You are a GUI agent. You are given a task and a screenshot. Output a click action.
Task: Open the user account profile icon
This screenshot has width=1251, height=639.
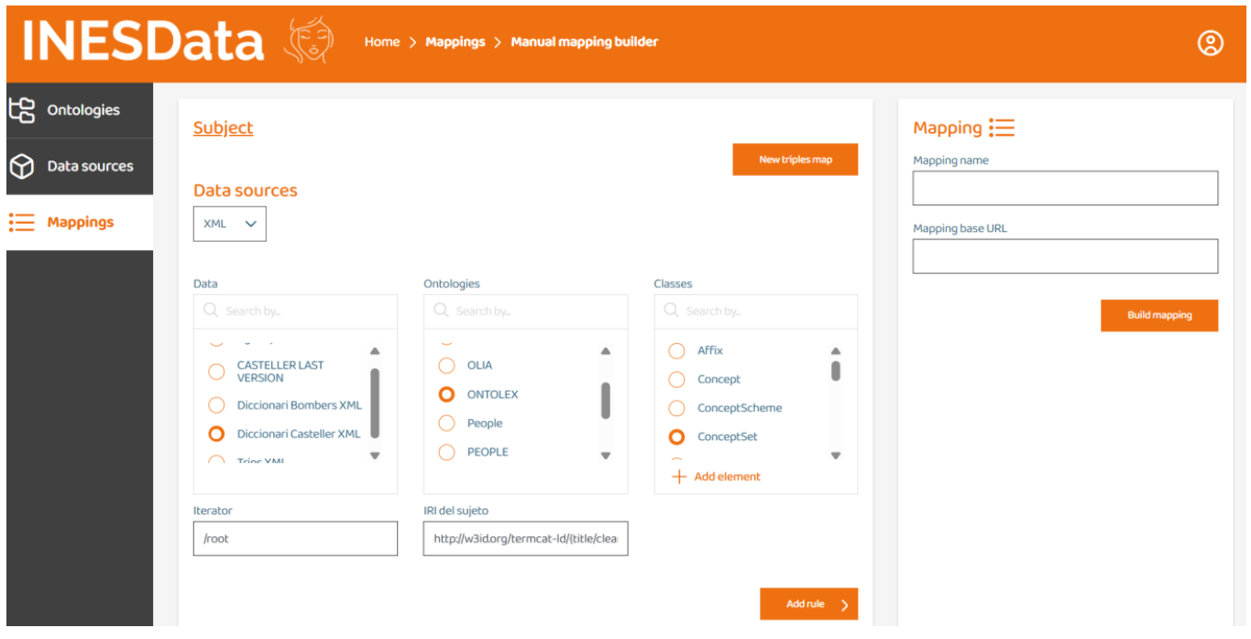(1211, 43)
